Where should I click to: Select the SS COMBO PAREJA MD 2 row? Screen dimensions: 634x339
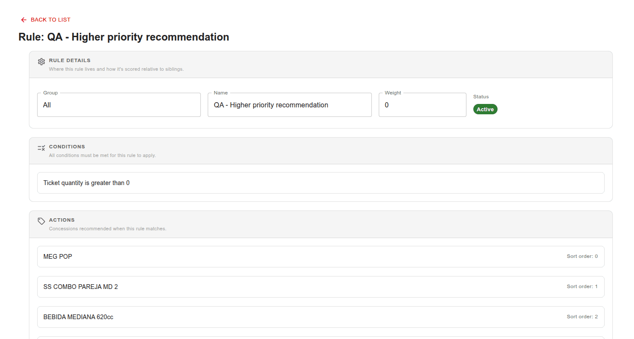(320, 287)
